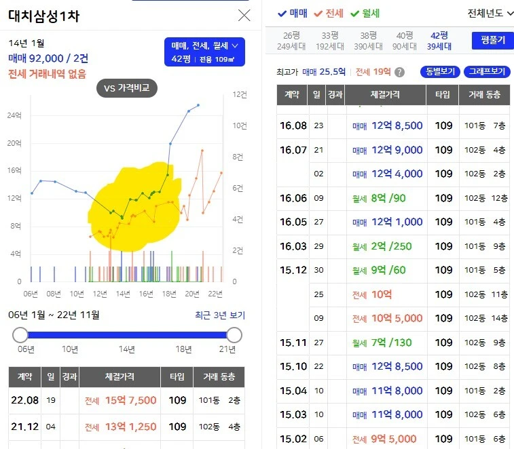Select the 전세 15억 7,500 row
Viewport: 514px width, 449px height.
tap(126, 401)
